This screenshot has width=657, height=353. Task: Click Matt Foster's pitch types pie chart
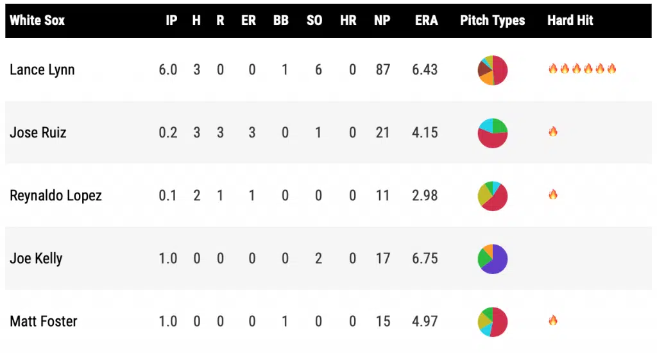click(493, 322)
